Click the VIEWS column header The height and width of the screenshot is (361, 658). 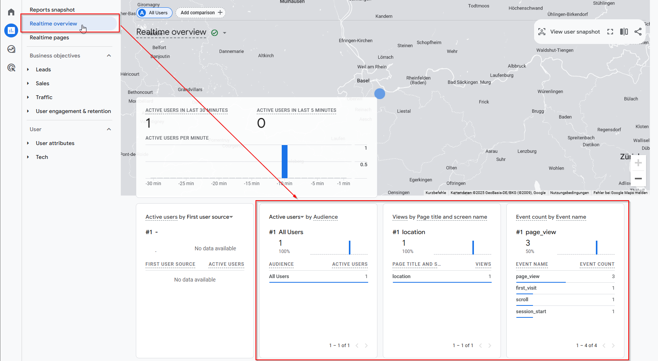483,264
